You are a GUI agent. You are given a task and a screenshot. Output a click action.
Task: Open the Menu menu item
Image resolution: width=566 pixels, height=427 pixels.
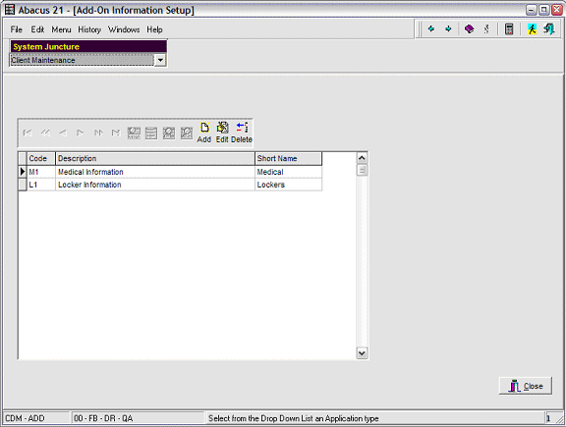pyautogui.click(x=61, y=29)
